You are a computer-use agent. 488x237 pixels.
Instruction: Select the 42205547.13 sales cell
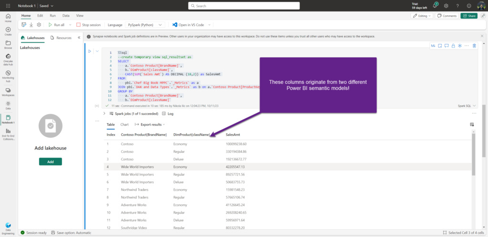tap(235, 167)
